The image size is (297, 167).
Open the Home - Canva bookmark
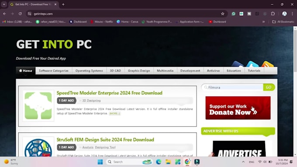(x=127, y=22)
